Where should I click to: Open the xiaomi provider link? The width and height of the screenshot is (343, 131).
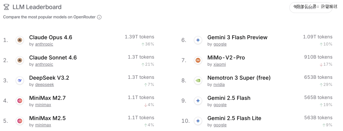click(219, 65)
